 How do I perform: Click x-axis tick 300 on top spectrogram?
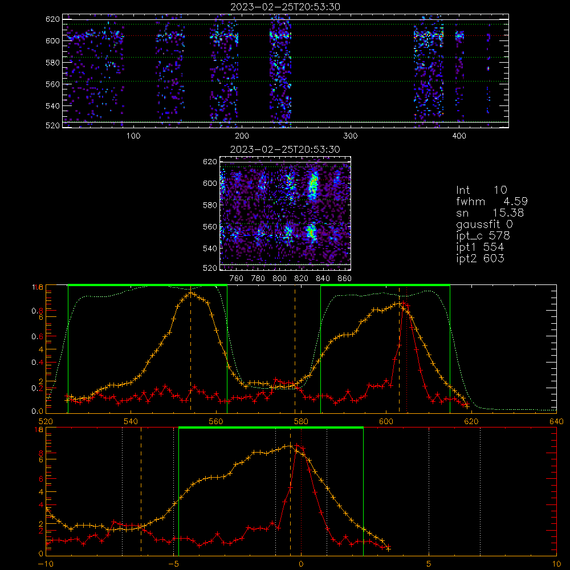click(351, 136)
